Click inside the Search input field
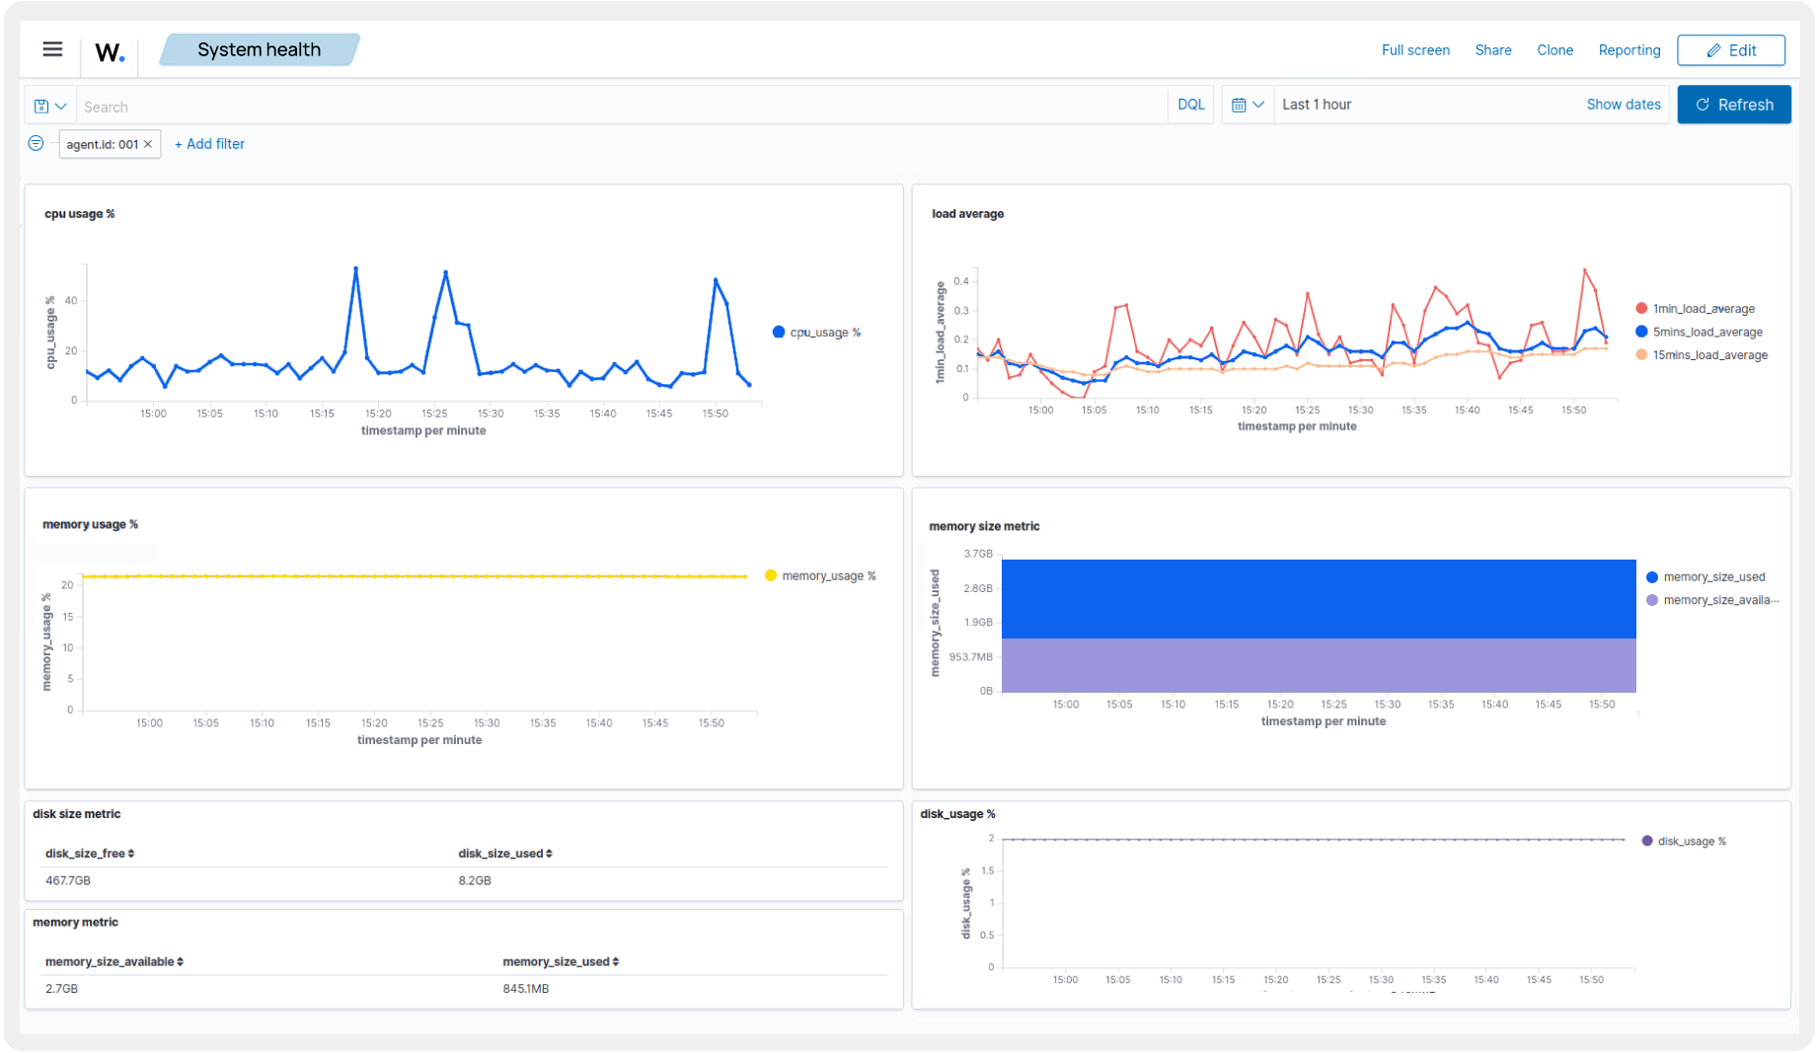This screenshot has width=1818, height=1053. (395, 105)
